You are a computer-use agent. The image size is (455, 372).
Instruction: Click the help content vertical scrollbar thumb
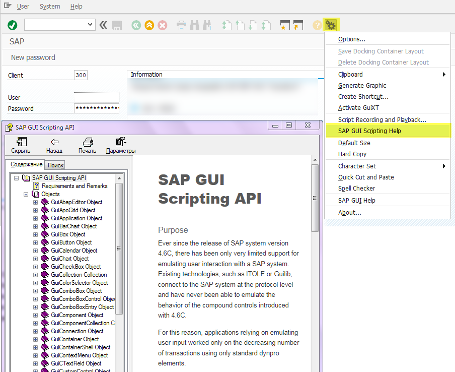click(315, 198)
